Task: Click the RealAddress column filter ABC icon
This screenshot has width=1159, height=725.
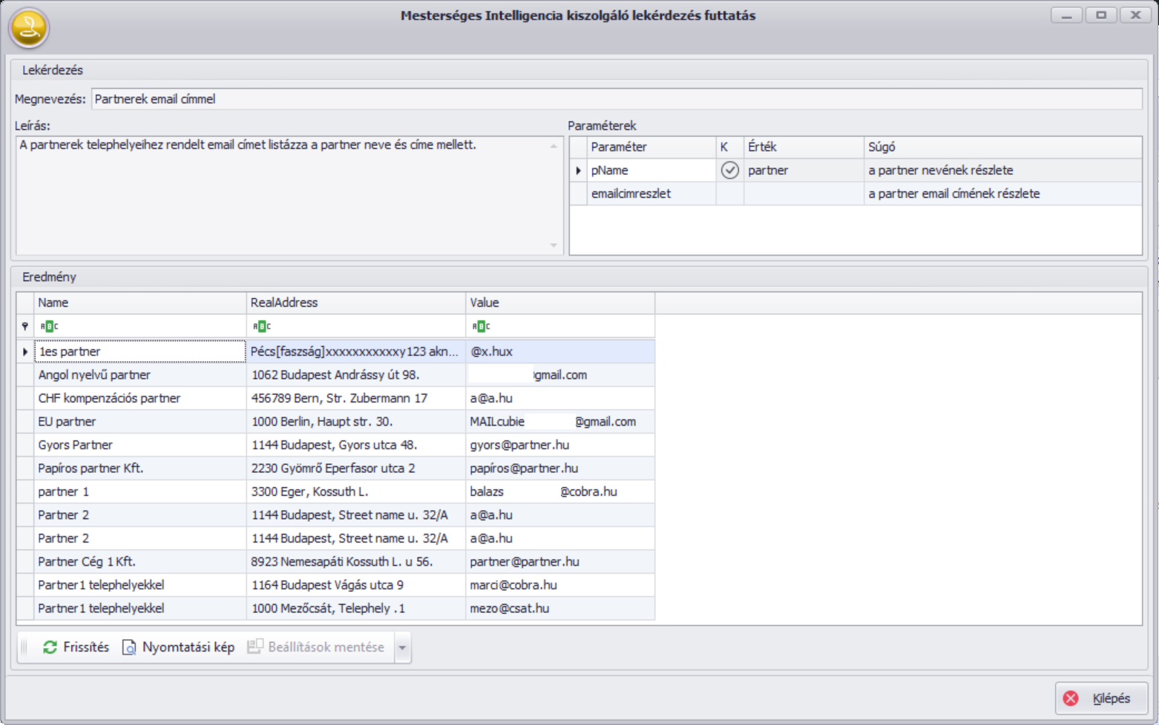Action: pos(262,326)
